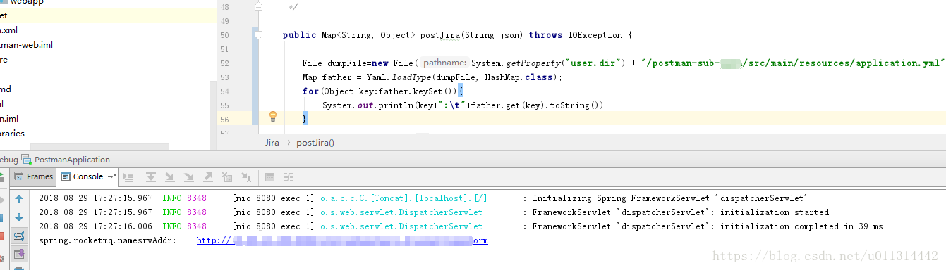Select the man-web.iml file in project tree
Screen dimensions: 946x270
[26, 45]
